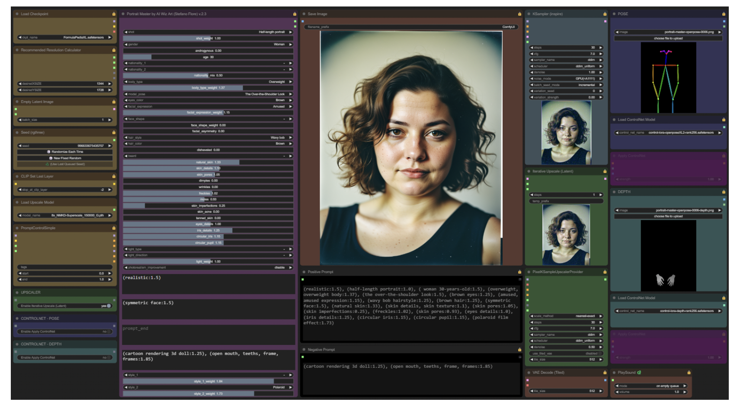
Task: Open the model_pose dropdown
Action: click(x=208, y=94)
